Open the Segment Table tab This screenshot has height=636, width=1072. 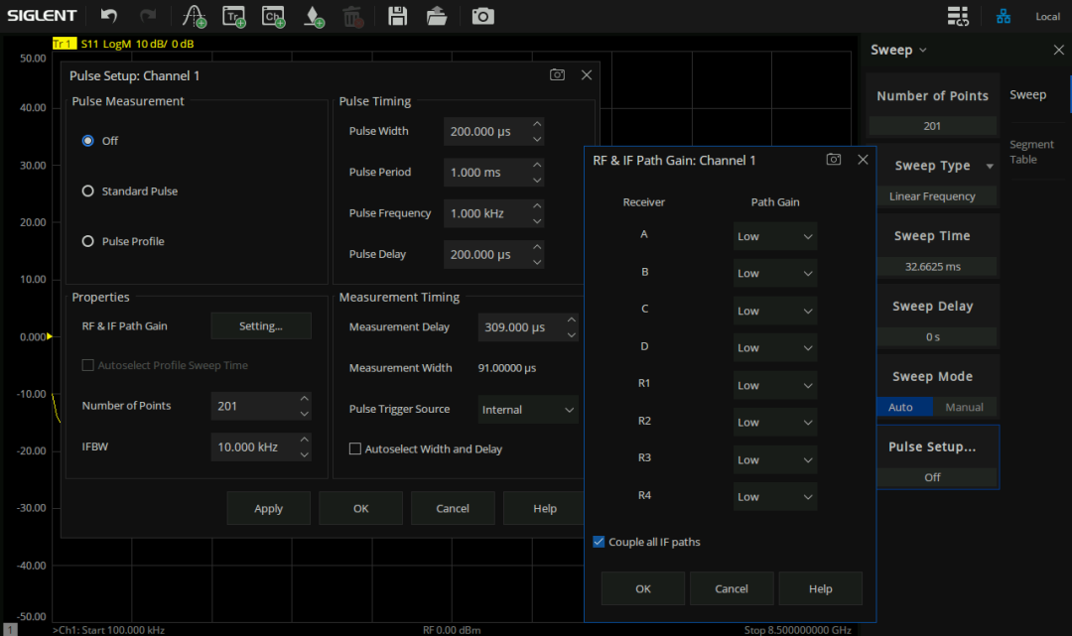(1031, 152)
